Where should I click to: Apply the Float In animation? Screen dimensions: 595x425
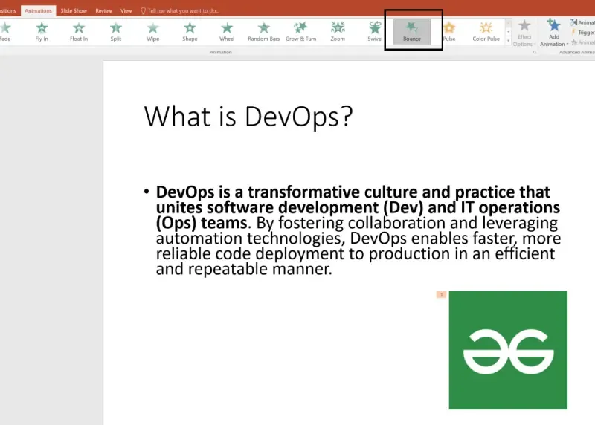[x=79, y=31]
